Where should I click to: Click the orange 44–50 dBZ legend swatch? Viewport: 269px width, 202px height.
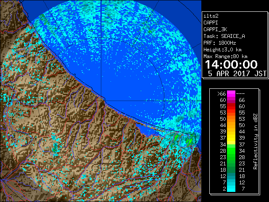point(231,125)
